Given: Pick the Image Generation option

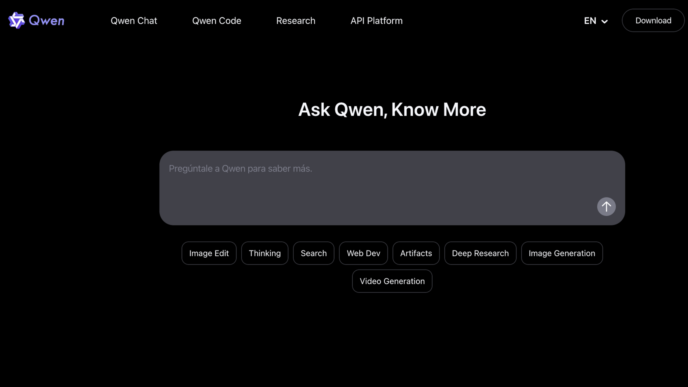Looking at the screenshot, I should tap(562, 253).
